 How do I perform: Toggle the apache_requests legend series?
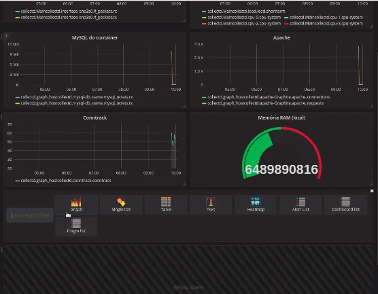(266, 103)
